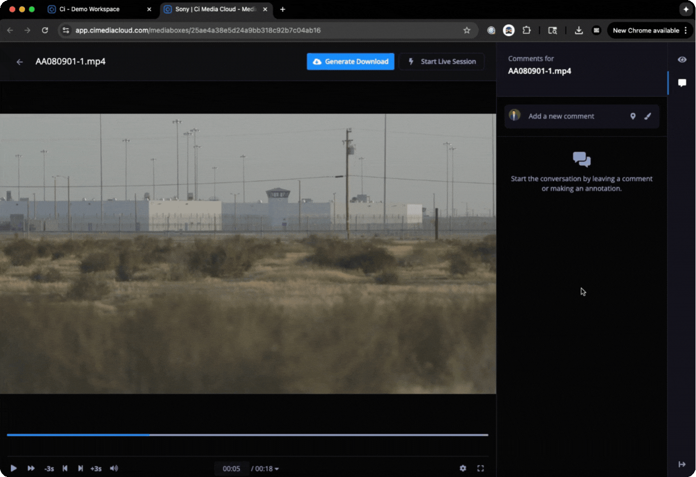Screen dimensions: 696x477
Task: Open the Chrome profile avatar
Action: point(509,30)
